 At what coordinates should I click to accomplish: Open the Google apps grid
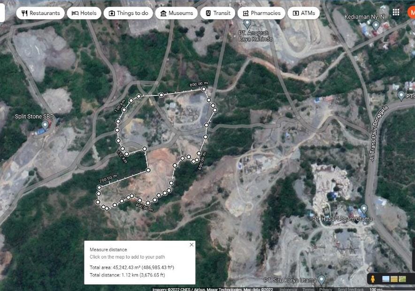coord(396,13)
